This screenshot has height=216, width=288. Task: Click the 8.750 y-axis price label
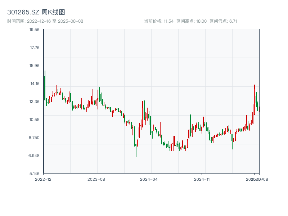[x=35, y=138]
